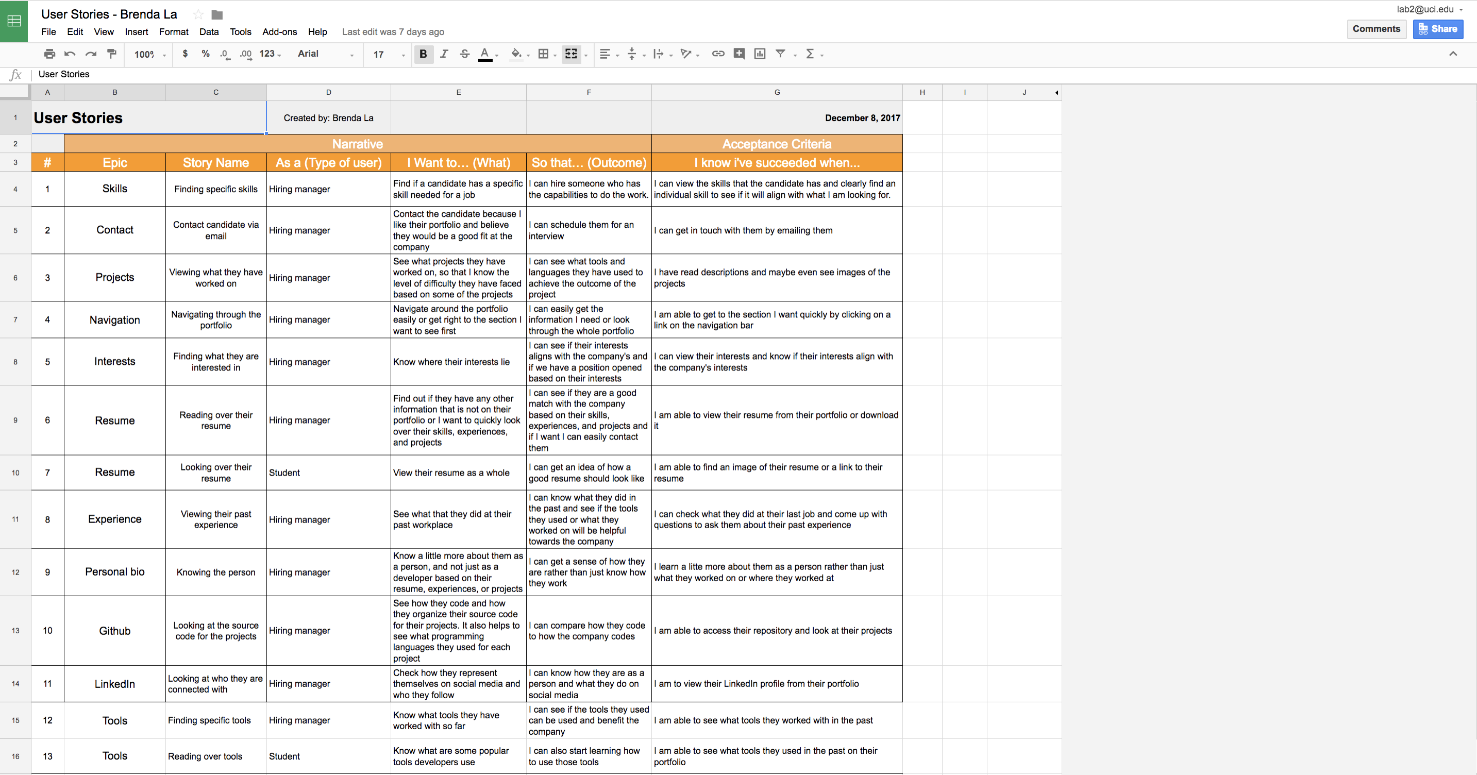Click the print icon
Image resolution: width=1477 pixels, height=775 pixels.
[49, 54]
